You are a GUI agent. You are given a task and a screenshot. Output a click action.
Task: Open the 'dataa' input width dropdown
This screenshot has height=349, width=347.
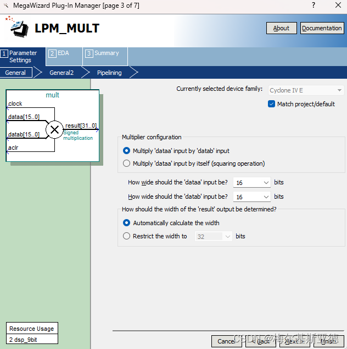pos(252,183)
